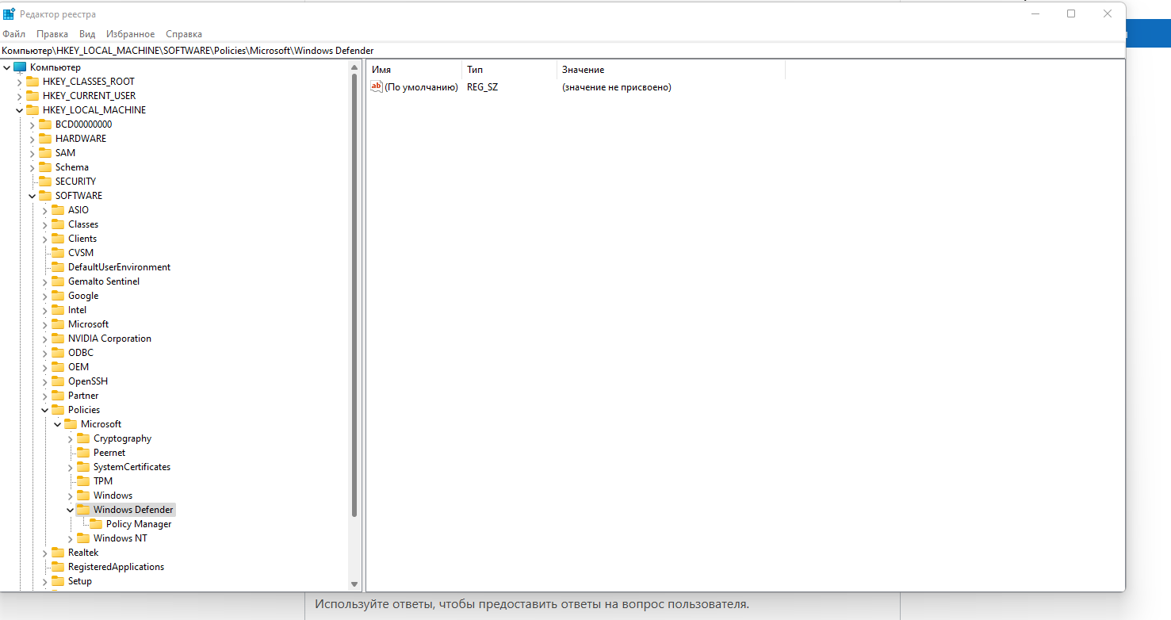Collapse the Windows Defender key
Viewport: 1171px width, 620px height.
click(71, 510)
